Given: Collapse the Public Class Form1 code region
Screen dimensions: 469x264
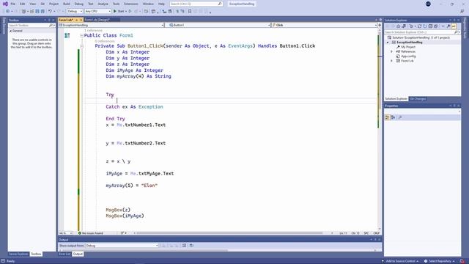Looking at the screenshot, I should coord(81,35).
